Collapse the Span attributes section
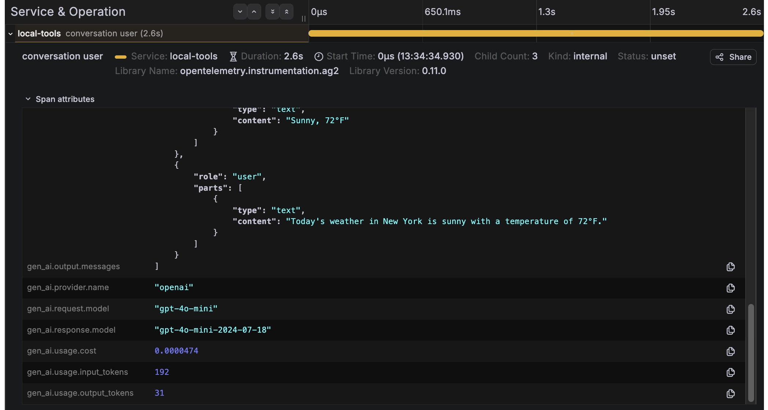The width and height of the screenshot is (768, 410). (x=28, y=99)
